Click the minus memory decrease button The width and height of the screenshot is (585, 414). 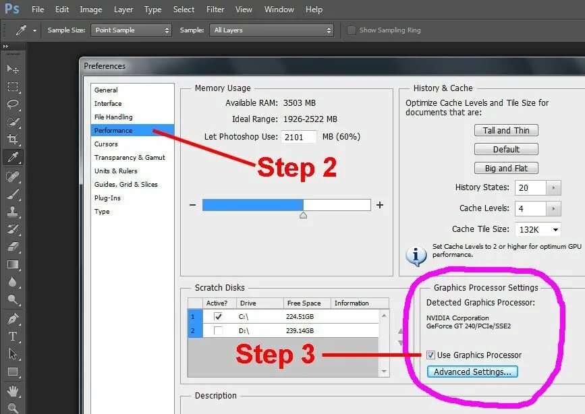[192, 205]
